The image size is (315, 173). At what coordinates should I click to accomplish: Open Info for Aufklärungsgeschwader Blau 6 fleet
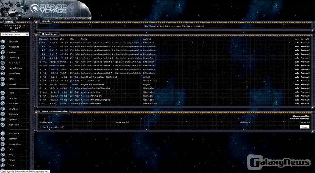tap(297, 43)
